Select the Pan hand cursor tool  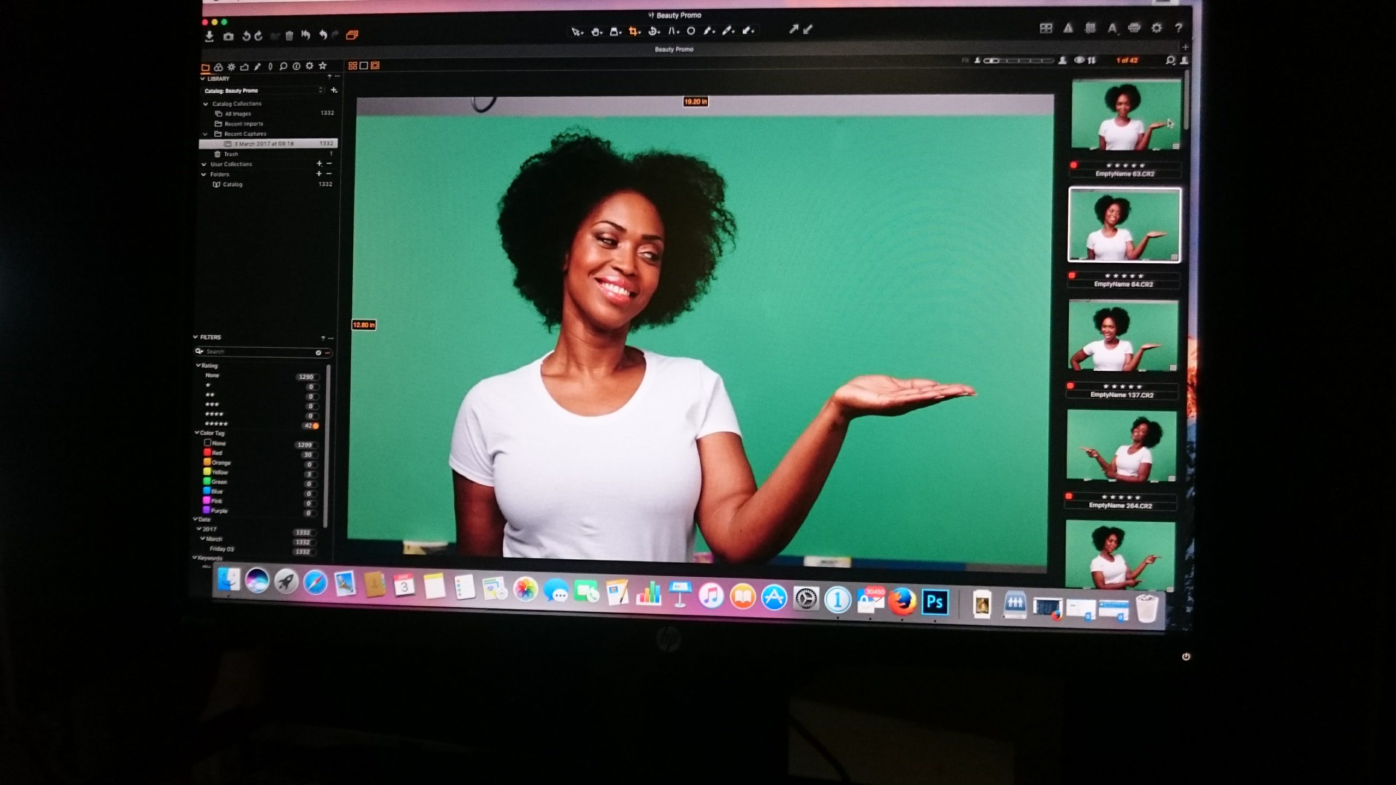pyautogui.click(x=596, y=32)
